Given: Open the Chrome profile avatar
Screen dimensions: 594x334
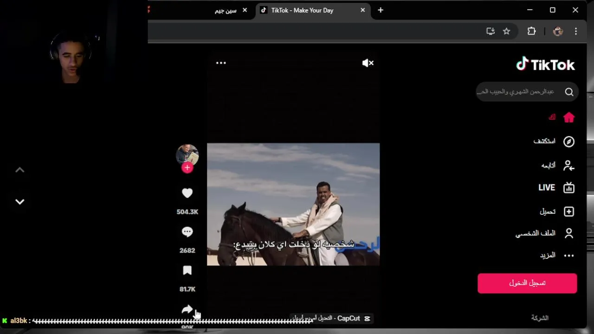Looking at the screenshot, I should [x=558, y=31].
